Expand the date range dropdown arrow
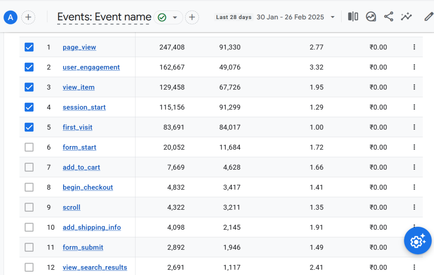Image resolution: width=434 pixels, height=275 pixels. pos(333,17)
